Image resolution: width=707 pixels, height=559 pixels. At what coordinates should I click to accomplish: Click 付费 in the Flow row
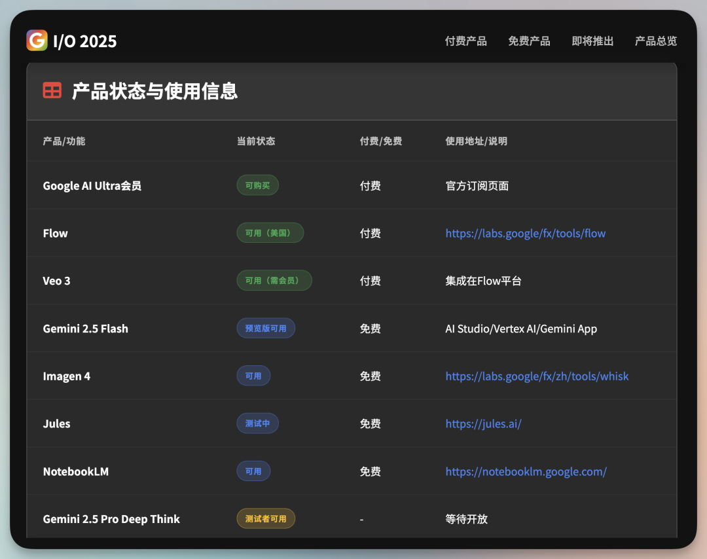tap(370, 234)
